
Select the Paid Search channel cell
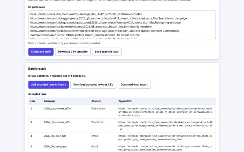tap(98, 109)
